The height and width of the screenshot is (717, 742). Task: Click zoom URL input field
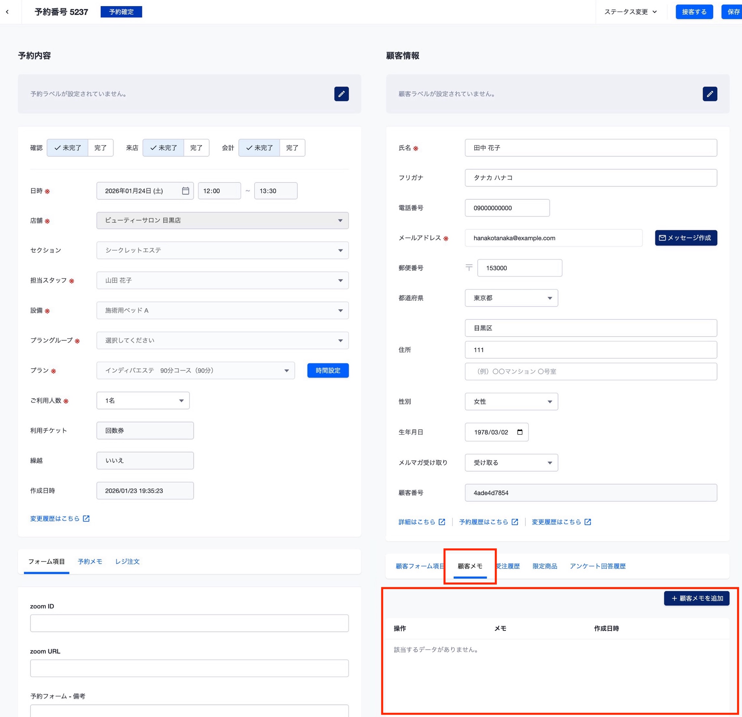coord(189,668)
